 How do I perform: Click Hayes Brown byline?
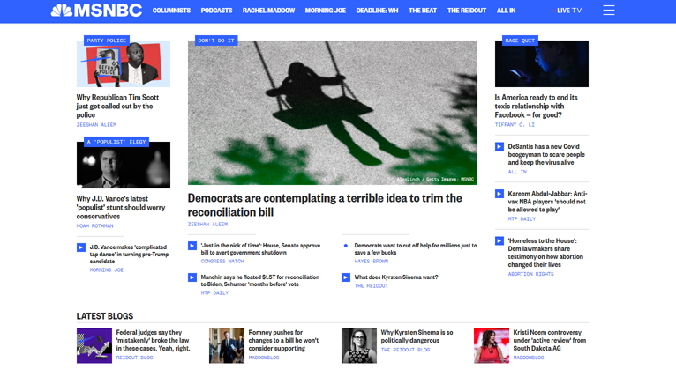coord(372,262)
